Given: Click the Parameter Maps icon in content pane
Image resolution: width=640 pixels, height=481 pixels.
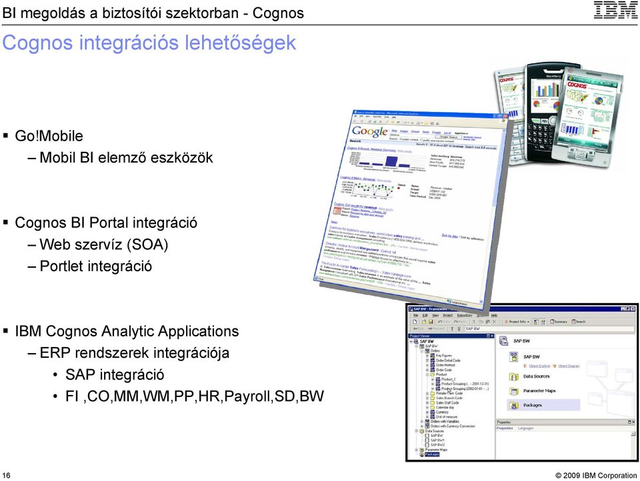Looking at the screenshot, I should point(513,391).
